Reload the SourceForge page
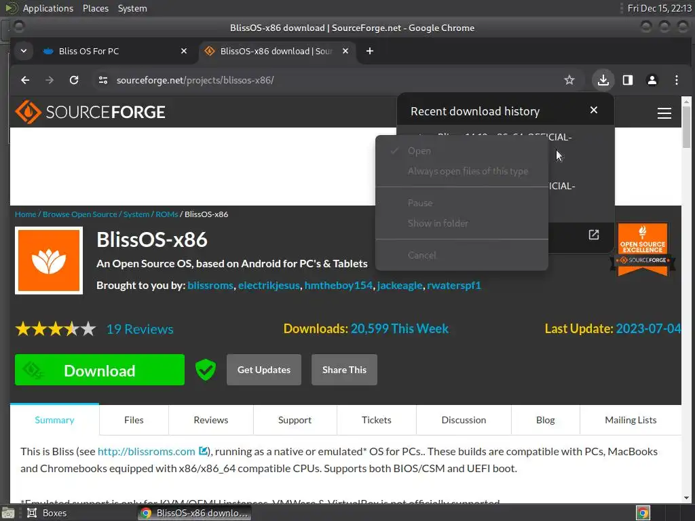The image size is (695, 521). [x=74, y=80]
